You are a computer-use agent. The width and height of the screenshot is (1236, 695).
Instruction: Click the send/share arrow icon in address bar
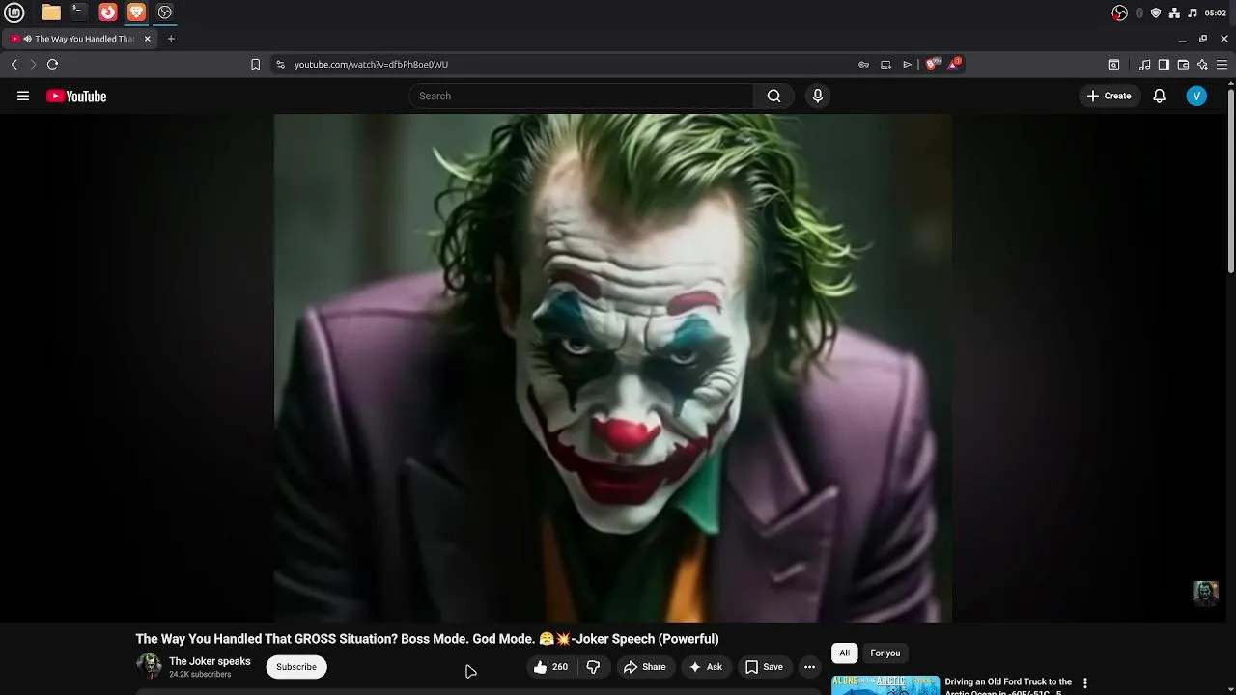pyautogui.click(x=908, y=65)
